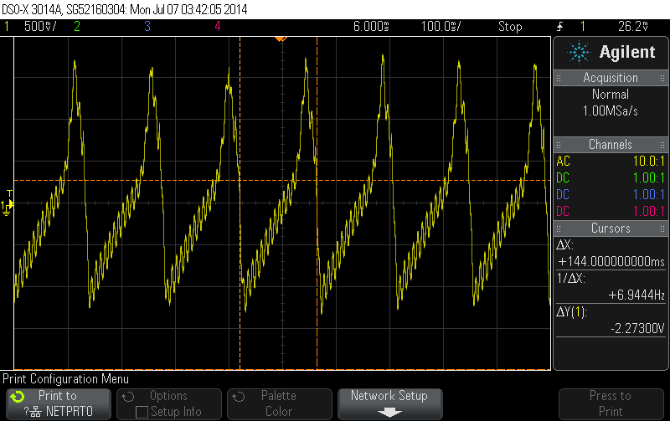Click the rotary icon on Options softkey
Screen dimensions: 670x421
click(128, 397)
